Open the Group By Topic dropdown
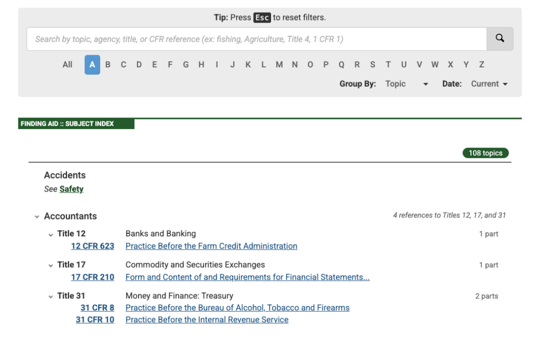The image size is (540, 338). (407, 84)
